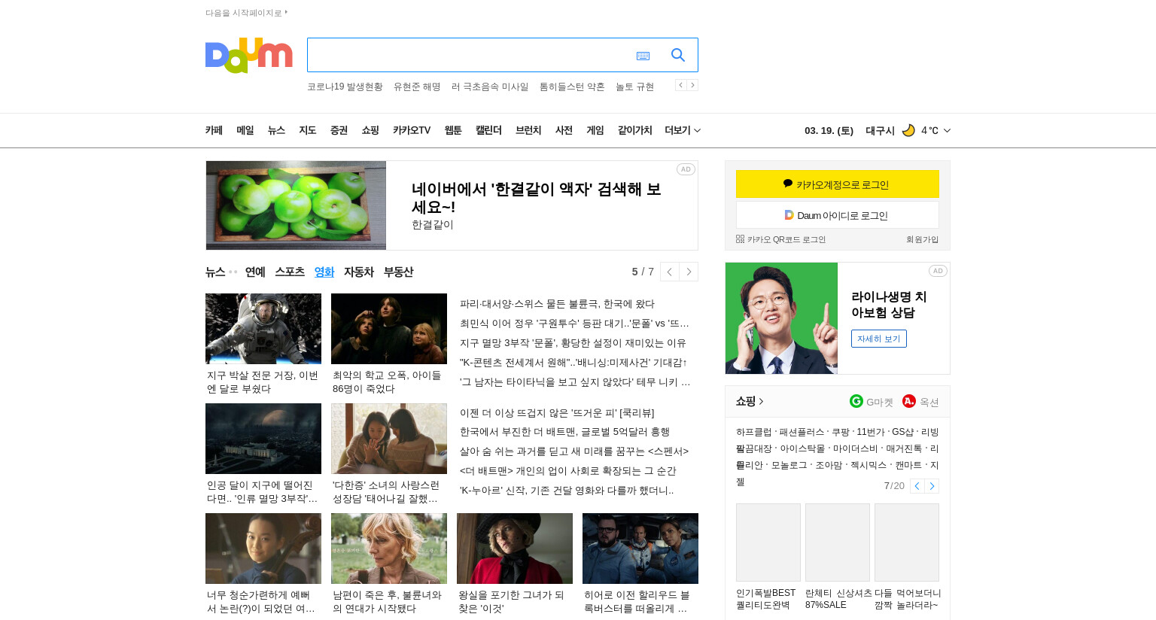Screen dimensions: 1156x620
Task: Open the green apples ad image
Action: pos(296,205)
